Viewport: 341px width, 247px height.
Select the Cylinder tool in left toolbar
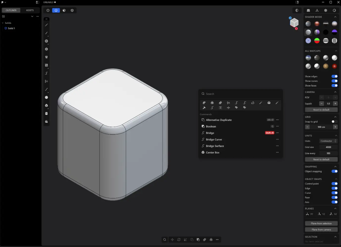pyautogui.click(x=46, y=113)
